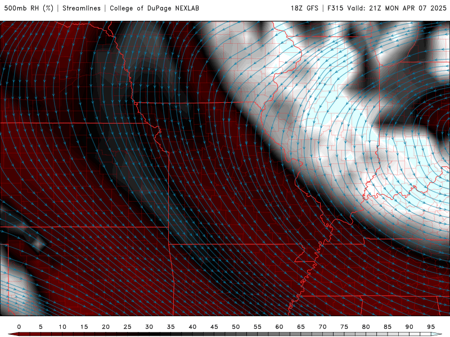Select the 55 label on the color scale
Screen dimensions: 450x337
(x=258, y=327)
